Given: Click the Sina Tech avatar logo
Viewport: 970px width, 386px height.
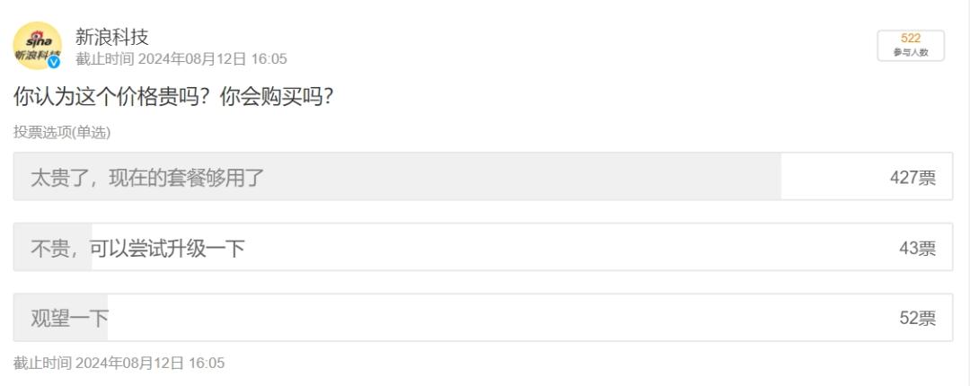Looking at the screenshot, I should coord(36,44).
